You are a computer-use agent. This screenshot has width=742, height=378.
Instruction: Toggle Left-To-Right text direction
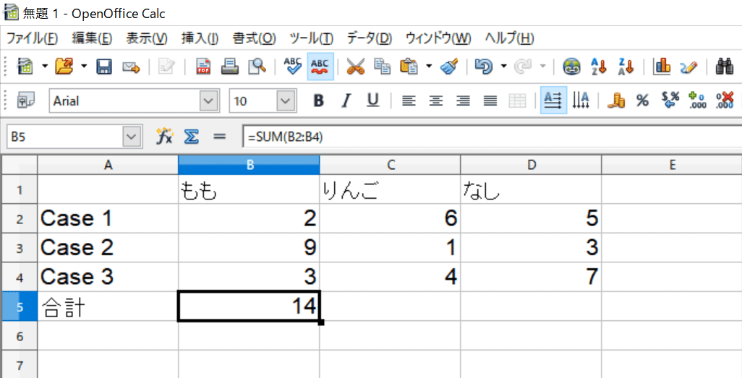(554, 100)
